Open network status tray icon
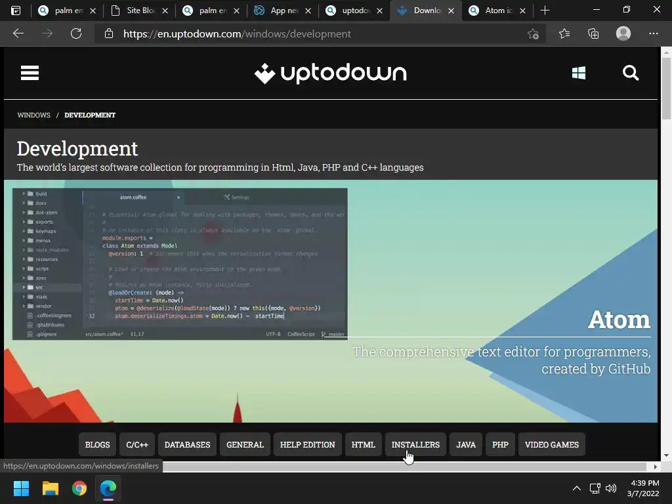Viewport: 672px width, 504px height. click(595, 488)
